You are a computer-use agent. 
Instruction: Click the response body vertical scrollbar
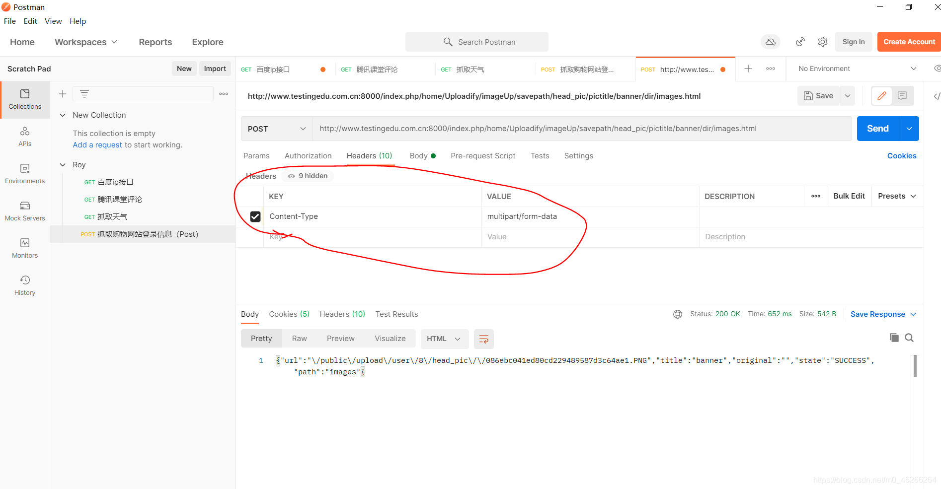point(915,366)
